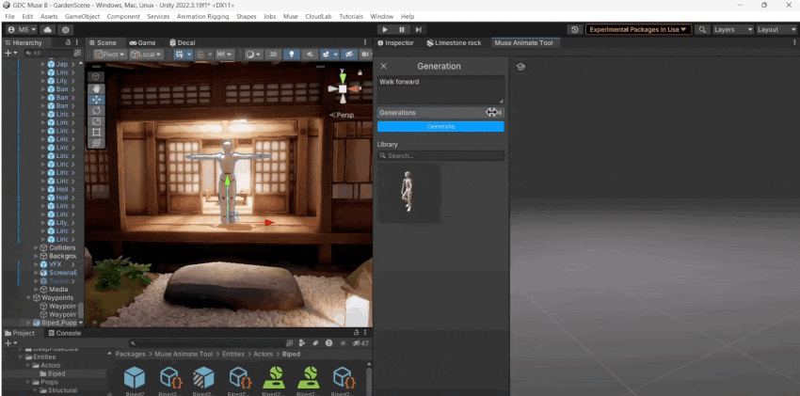Open the Undo History clock icon
This screenshot has height=396, width=800.
tap(574, 29)
